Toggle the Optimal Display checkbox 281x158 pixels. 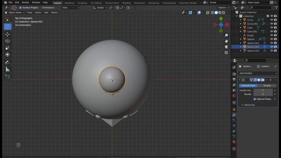[255, 99]
